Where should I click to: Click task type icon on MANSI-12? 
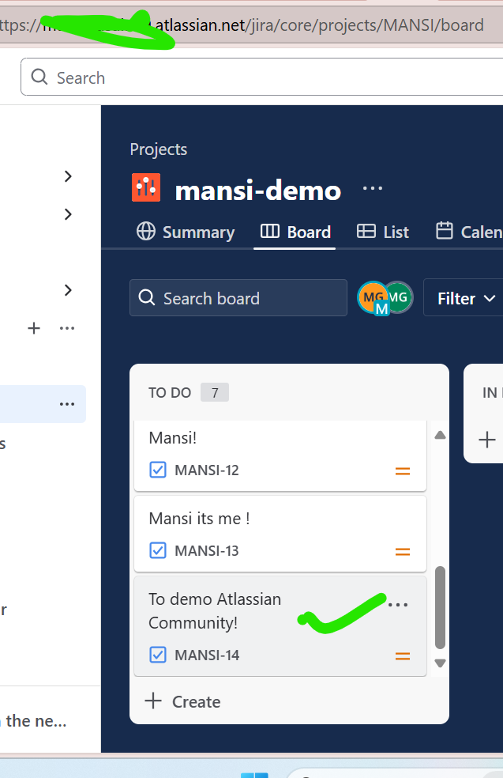(158, 470)
